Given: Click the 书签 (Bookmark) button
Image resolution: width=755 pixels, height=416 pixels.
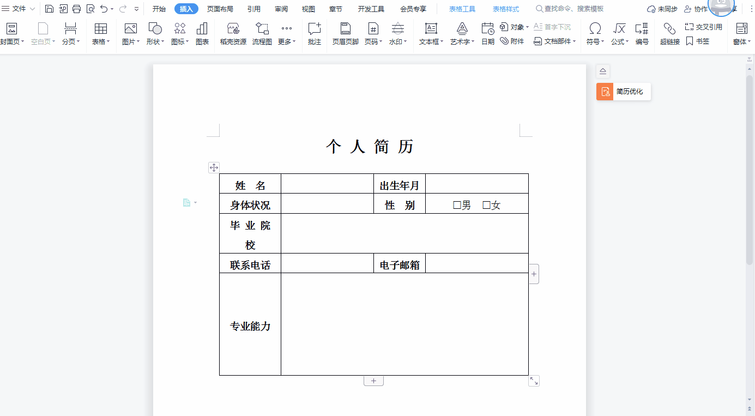Looking at the screenshot, I should 697,41.
